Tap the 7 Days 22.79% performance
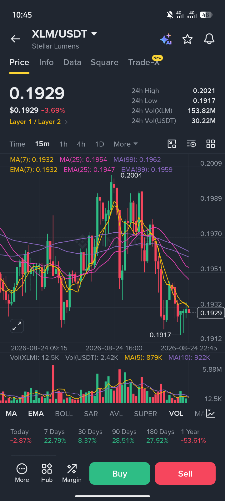 pyautogui.click(x=55, y=436)
